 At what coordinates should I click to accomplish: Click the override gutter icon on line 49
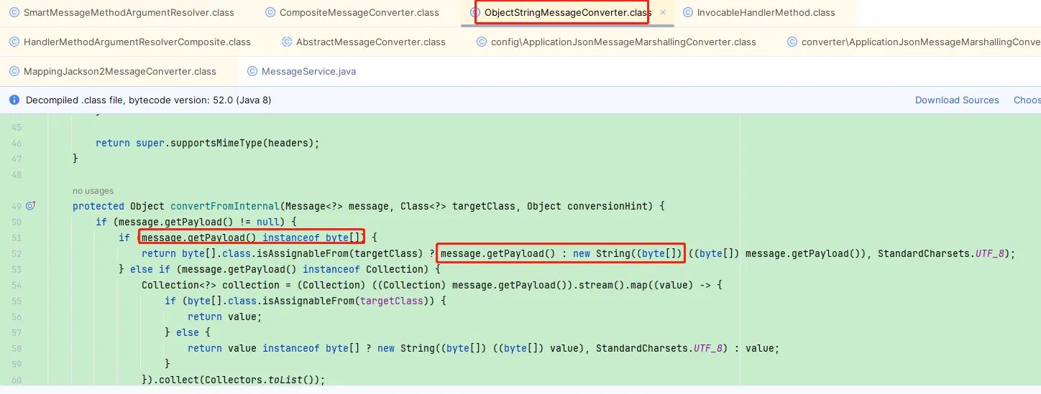(30, 206)
